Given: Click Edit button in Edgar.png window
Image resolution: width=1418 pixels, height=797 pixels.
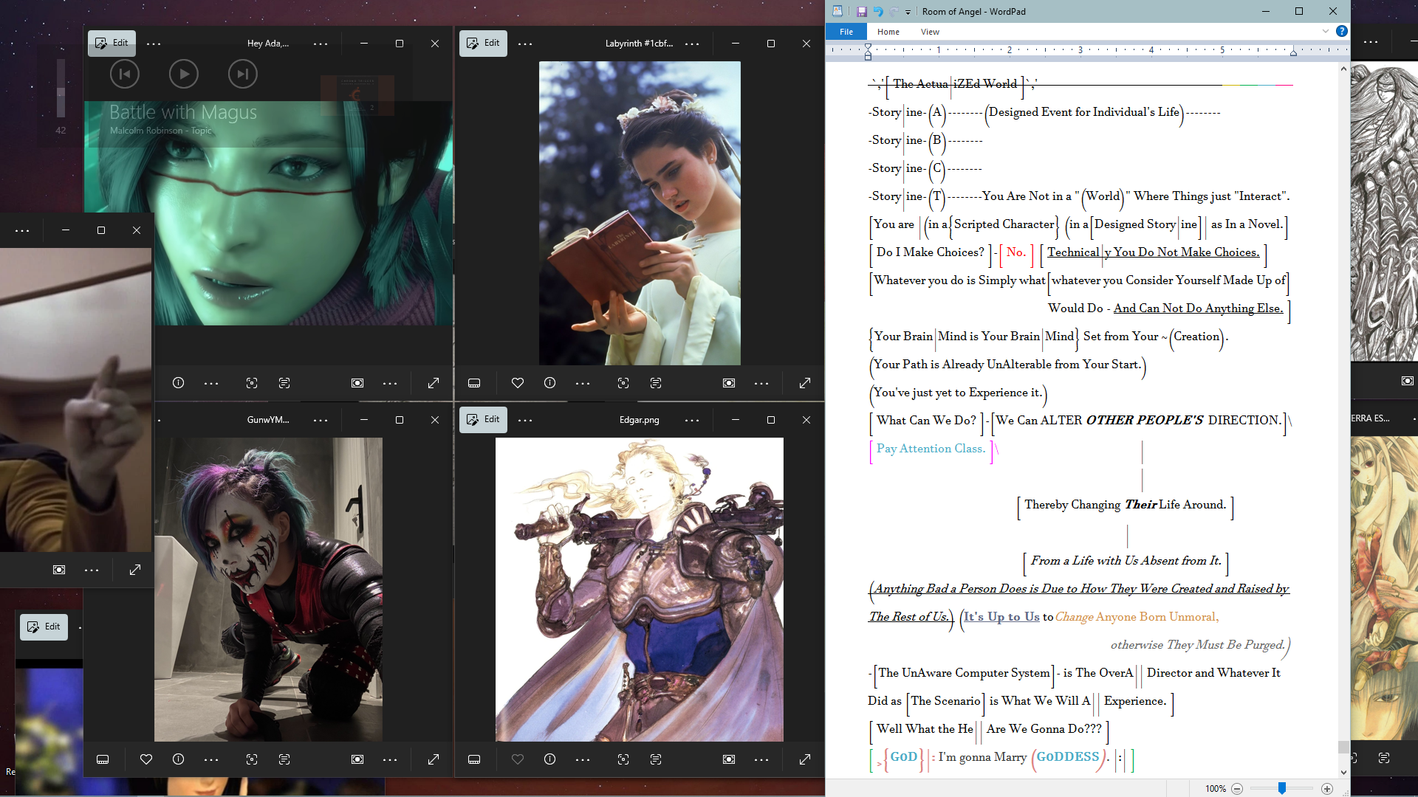Looking at the screenshot, I should [483, 419].
